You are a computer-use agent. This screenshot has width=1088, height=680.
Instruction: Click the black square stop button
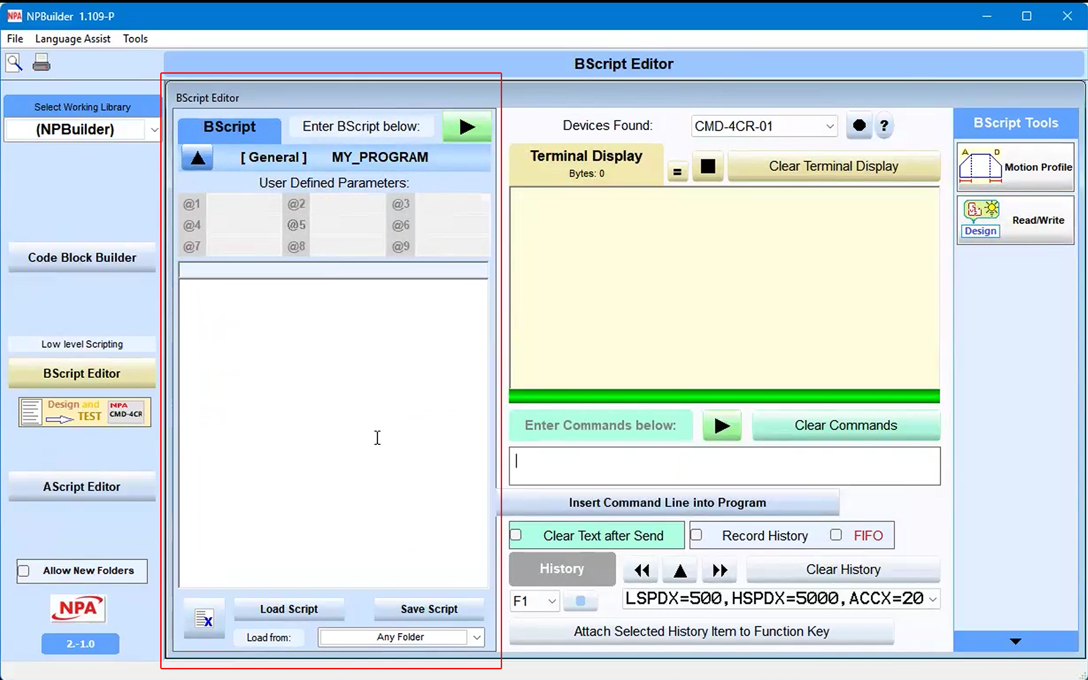click(708, 166)
